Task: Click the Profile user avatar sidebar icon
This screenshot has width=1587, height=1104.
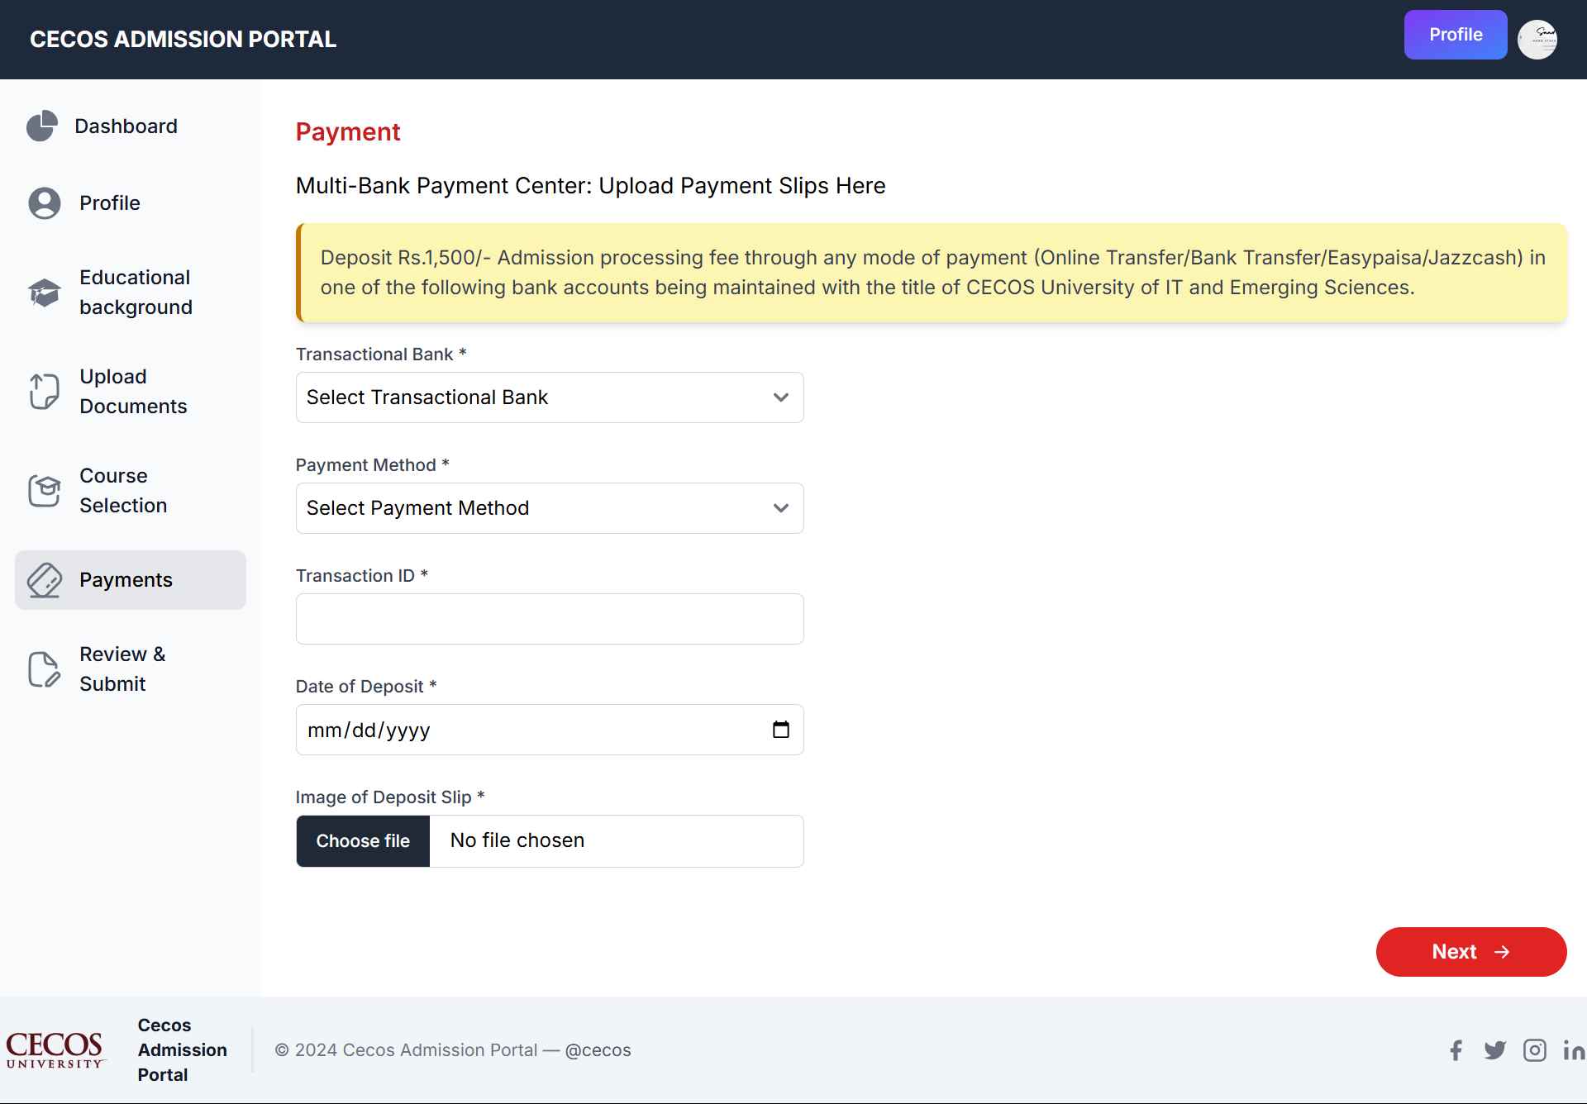Action: pos(45,203)
